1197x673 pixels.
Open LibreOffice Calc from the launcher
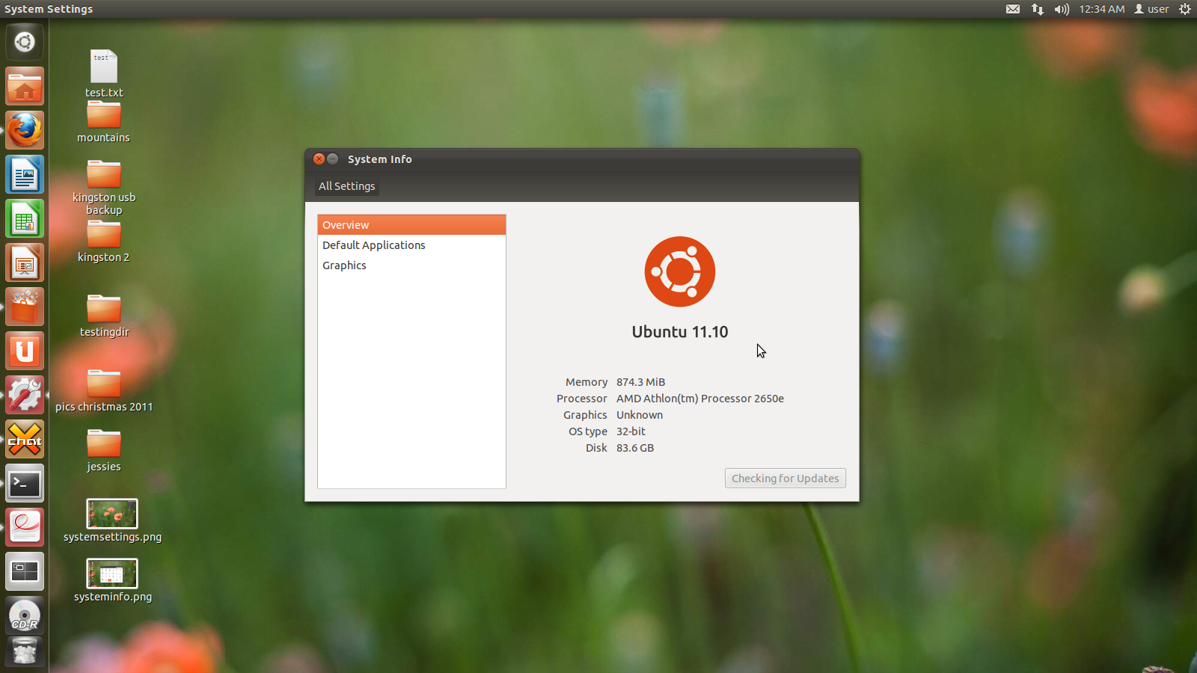(x=25, y=219)
